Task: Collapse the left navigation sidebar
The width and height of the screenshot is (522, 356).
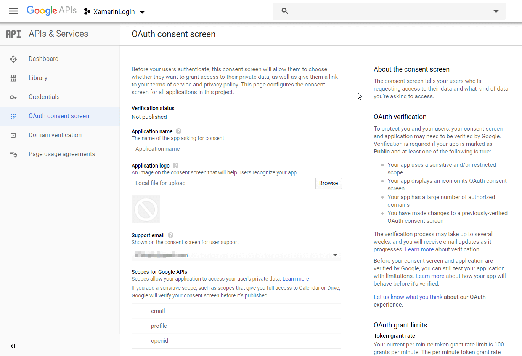Action: 13,346
